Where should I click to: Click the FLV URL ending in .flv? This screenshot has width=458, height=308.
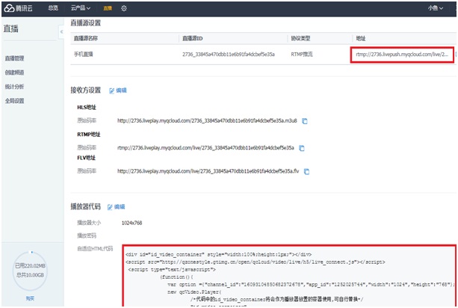(x=208, y=171)
